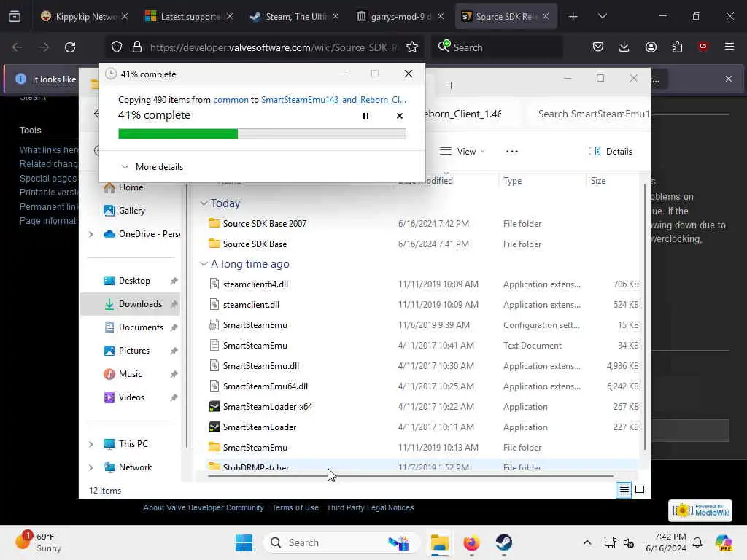This screenshot has width=747, height=560.
Task: Switch to Steam, The Ultimate tab
Action: pos(294,16)
